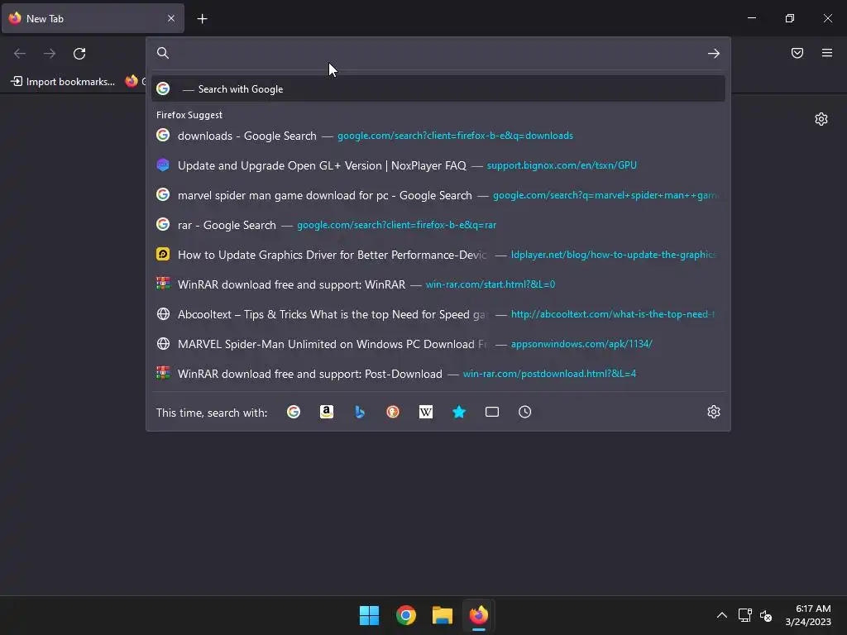Open Firefox bookmark next to Import bookmarks
847x635 pixels.
pos(135,82)
